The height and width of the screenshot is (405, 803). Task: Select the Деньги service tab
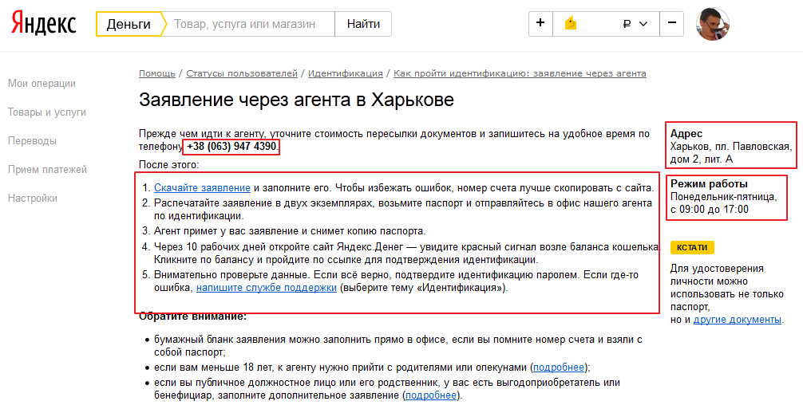coord(129,24)
